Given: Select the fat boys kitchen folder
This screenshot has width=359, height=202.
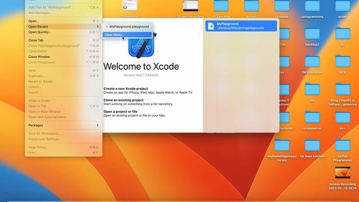Looking at the screenshot, I should (312, 145).
